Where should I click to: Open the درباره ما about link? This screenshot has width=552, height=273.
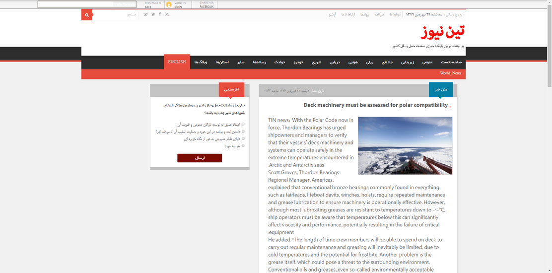[x=395, y=14]
